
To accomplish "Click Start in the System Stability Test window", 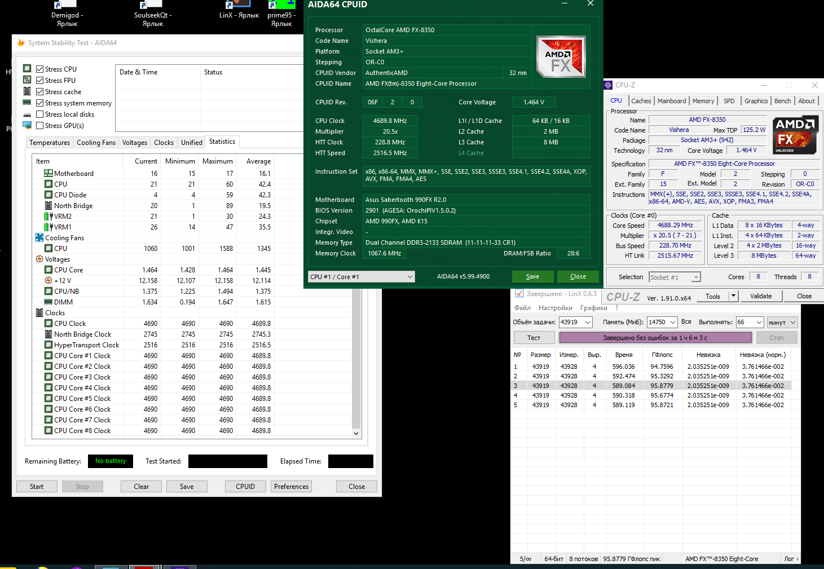I will [37, 487].
